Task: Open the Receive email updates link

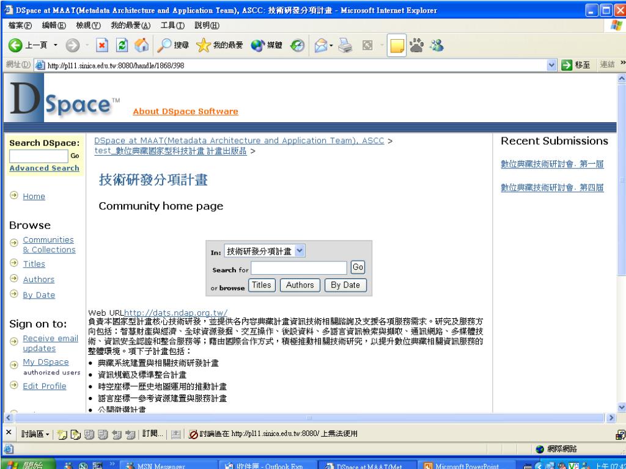Action: click(x=50, y=343)
